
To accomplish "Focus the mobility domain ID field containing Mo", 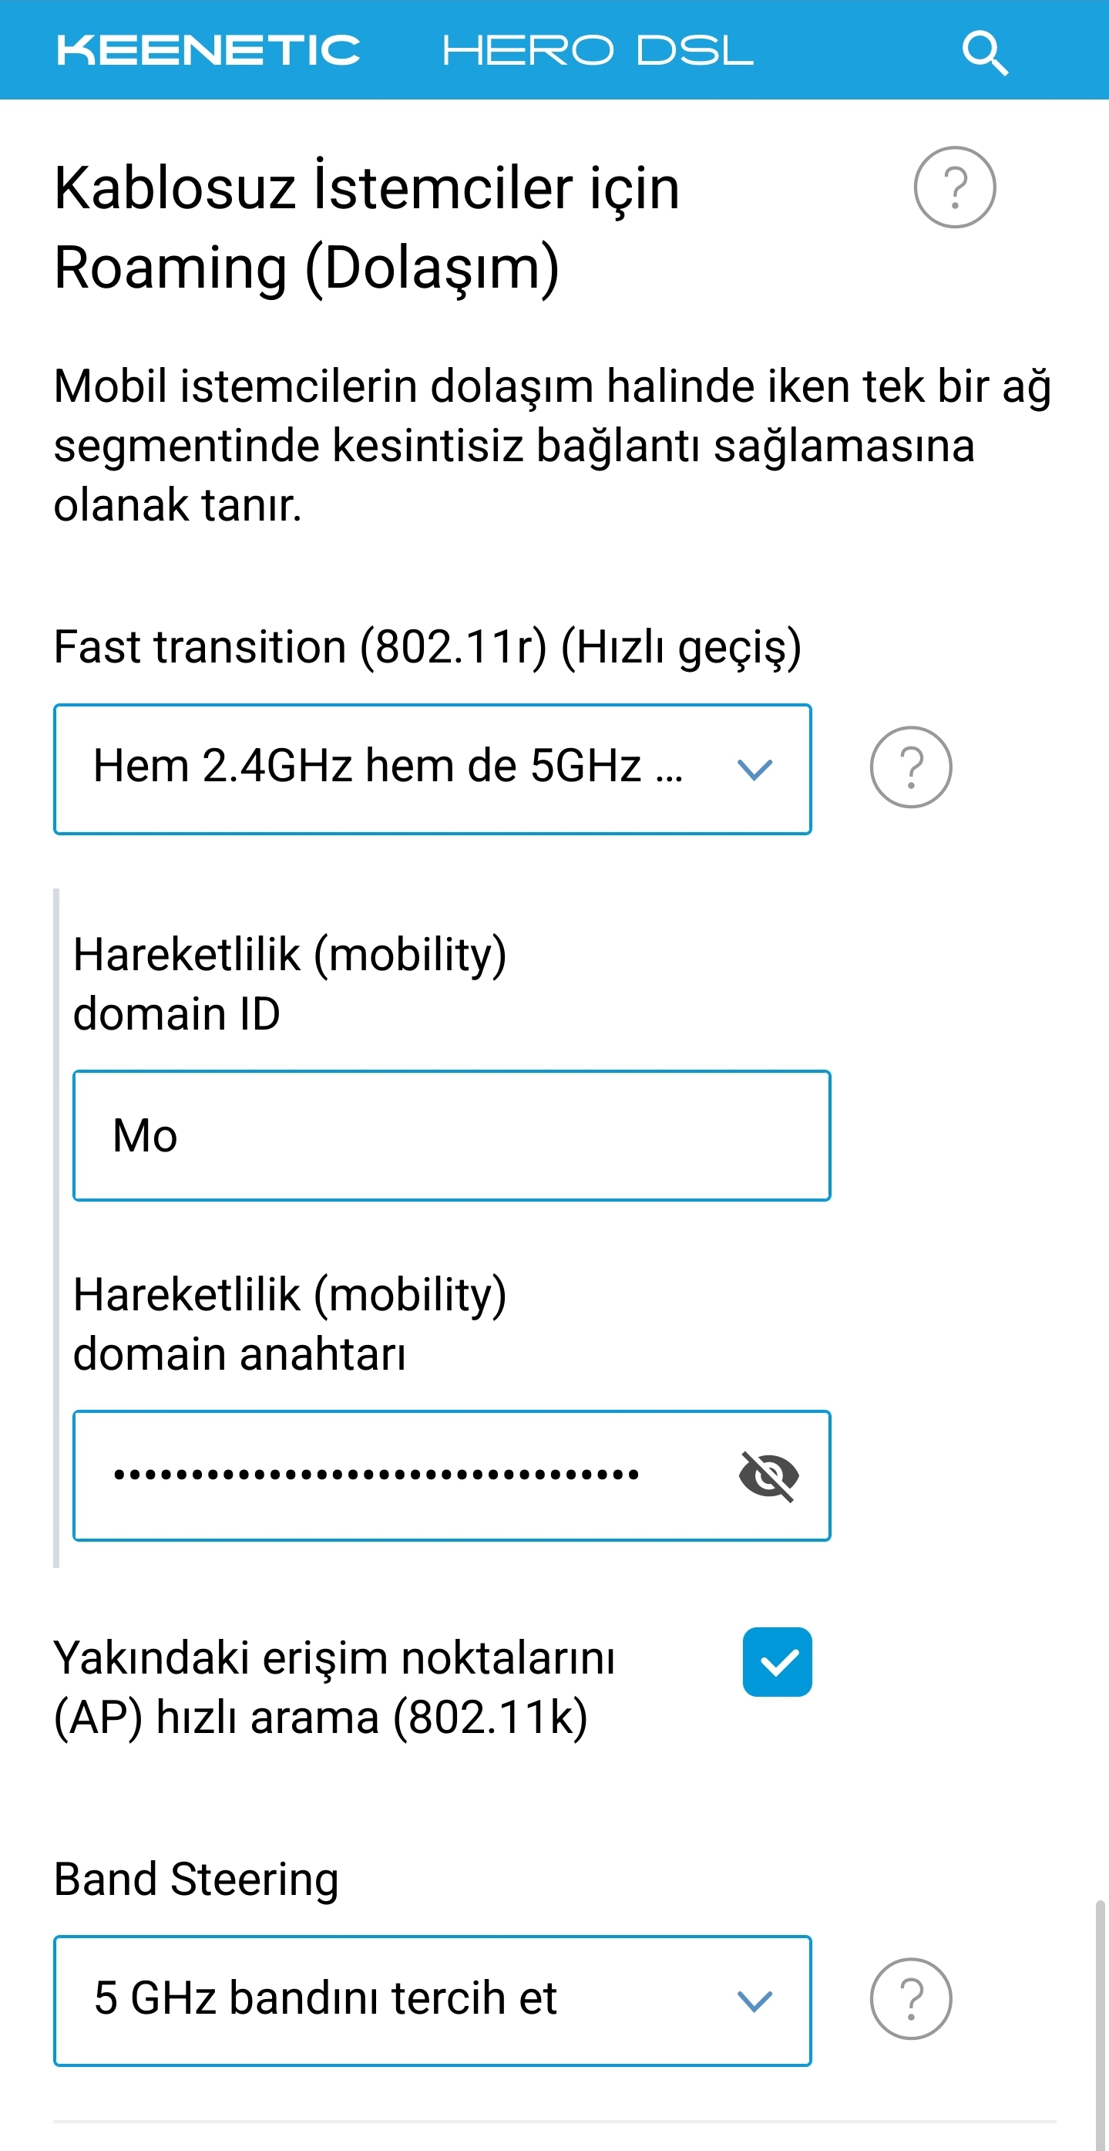I will pos(452,1135).
